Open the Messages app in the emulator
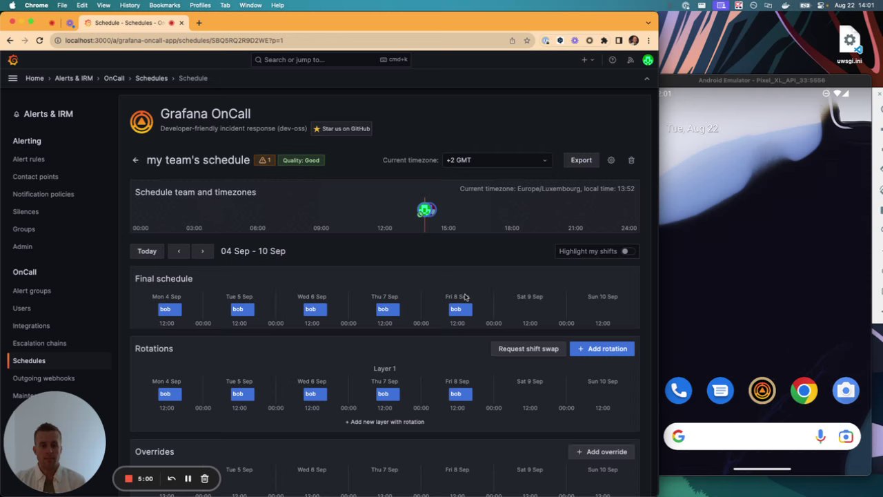Viewport: 883px width, 497px height. 720,391
